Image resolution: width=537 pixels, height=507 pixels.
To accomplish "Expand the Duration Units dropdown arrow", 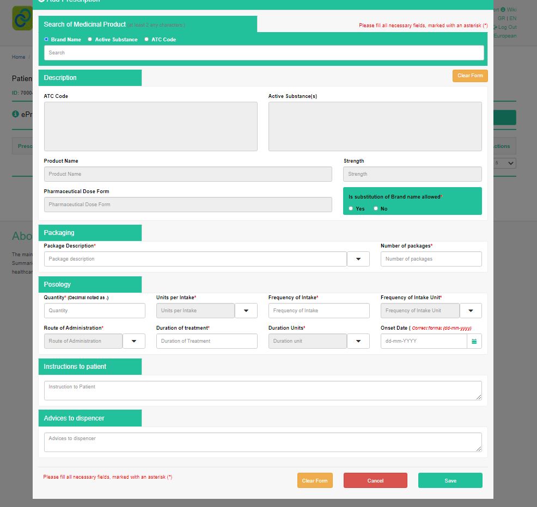I will pyautogui.click(x=358, y=341).
